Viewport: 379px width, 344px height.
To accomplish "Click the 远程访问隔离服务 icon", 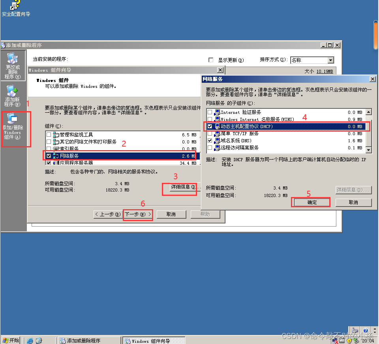I will (x=217, y=147).
